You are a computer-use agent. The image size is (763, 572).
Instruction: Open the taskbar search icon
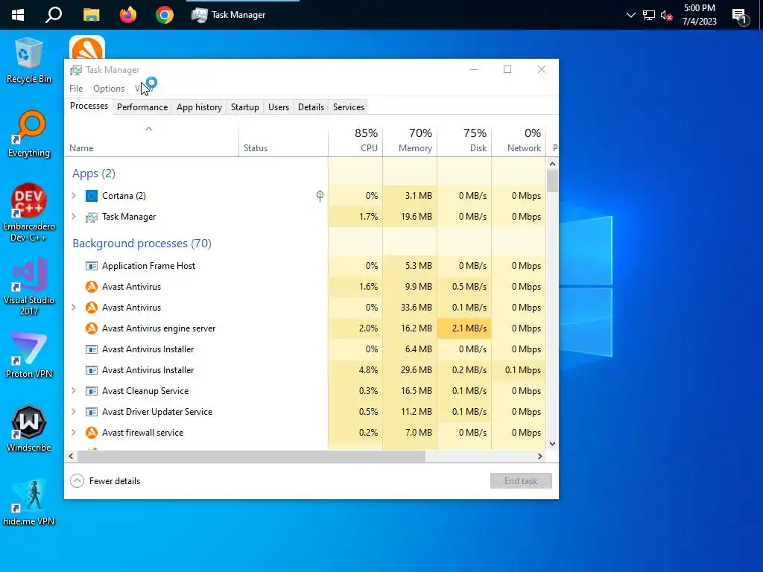(x=54, y=15)
